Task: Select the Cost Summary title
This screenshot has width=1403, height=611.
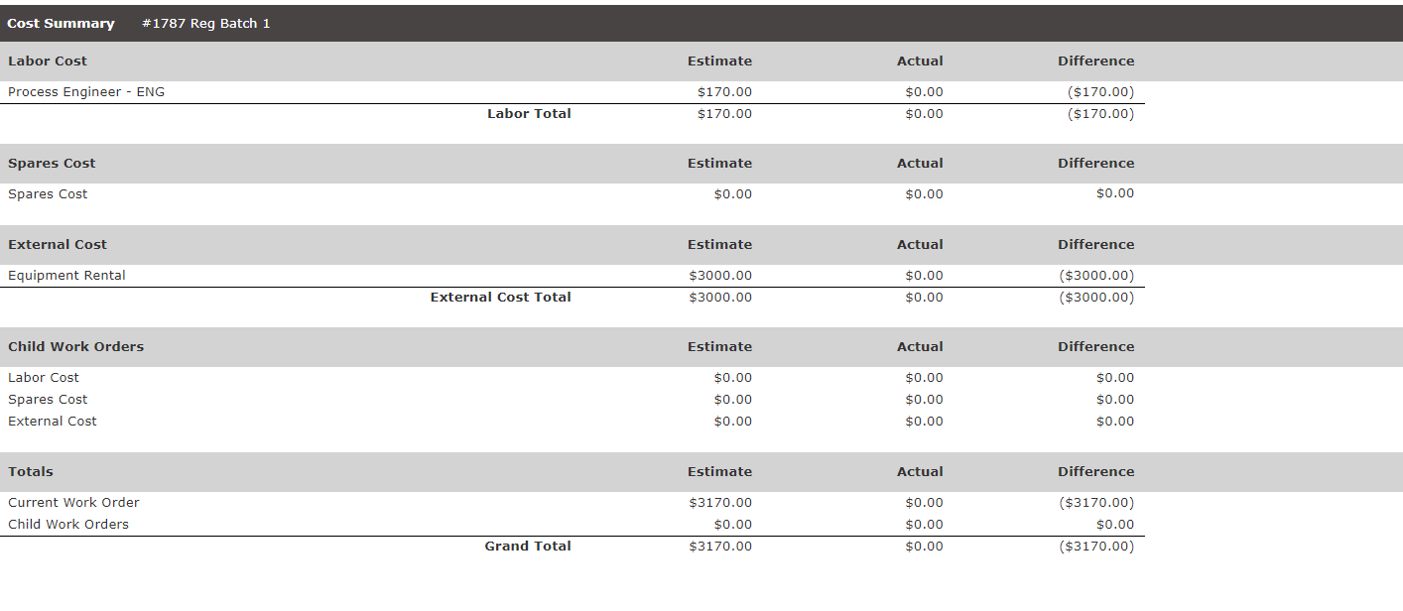Action: (61, 23)
